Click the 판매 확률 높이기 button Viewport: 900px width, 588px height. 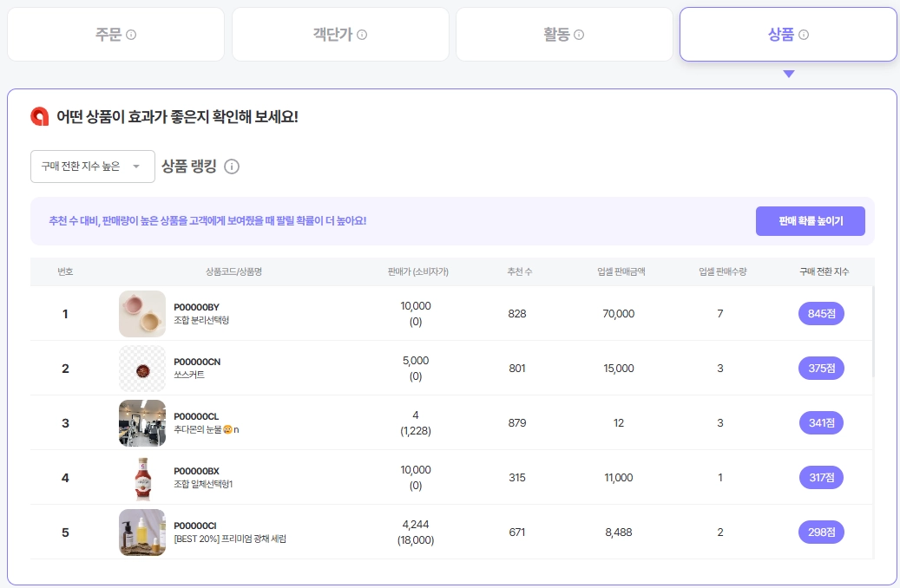pyautogui.click(x=810, y=221)
